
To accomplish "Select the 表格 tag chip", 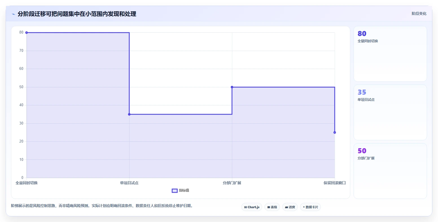I will [272, 207].
